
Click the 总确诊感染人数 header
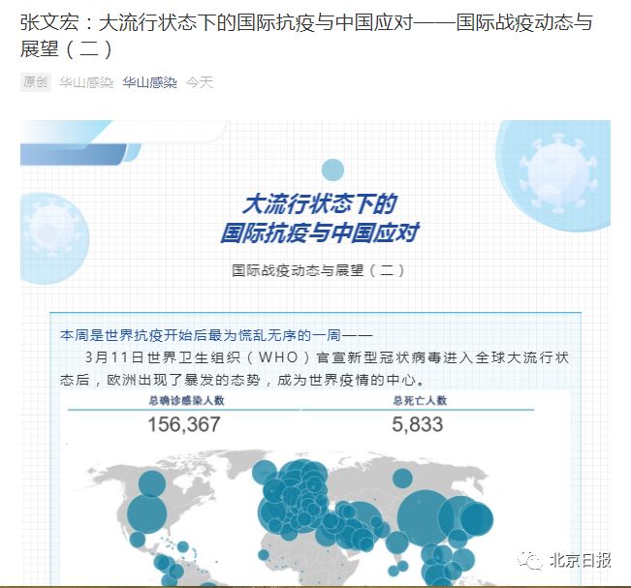(186, 400)
